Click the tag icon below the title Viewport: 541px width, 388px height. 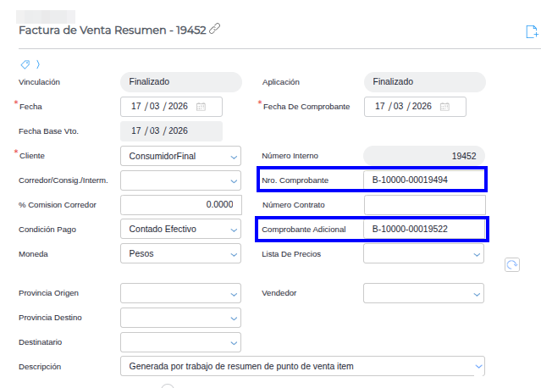click(25, 64)
